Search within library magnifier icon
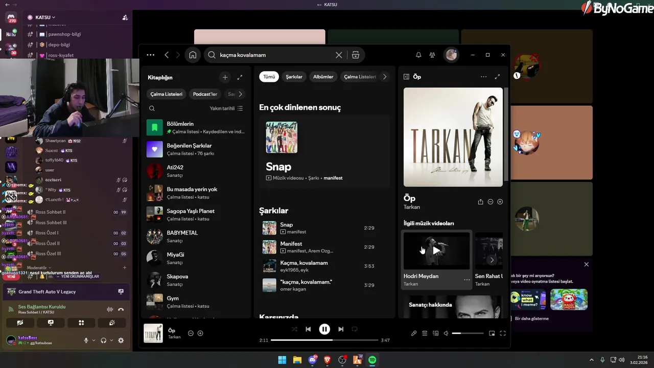 tap(152, 108)
